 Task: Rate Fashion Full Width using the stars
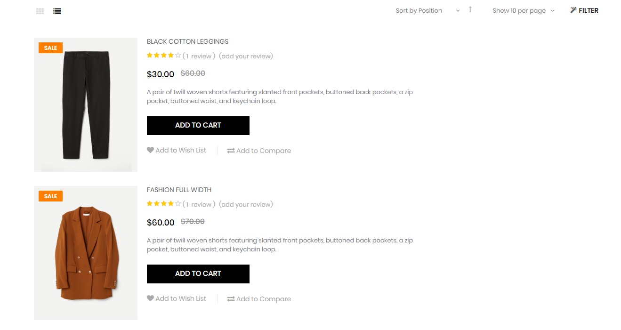(x=163, y=204)
